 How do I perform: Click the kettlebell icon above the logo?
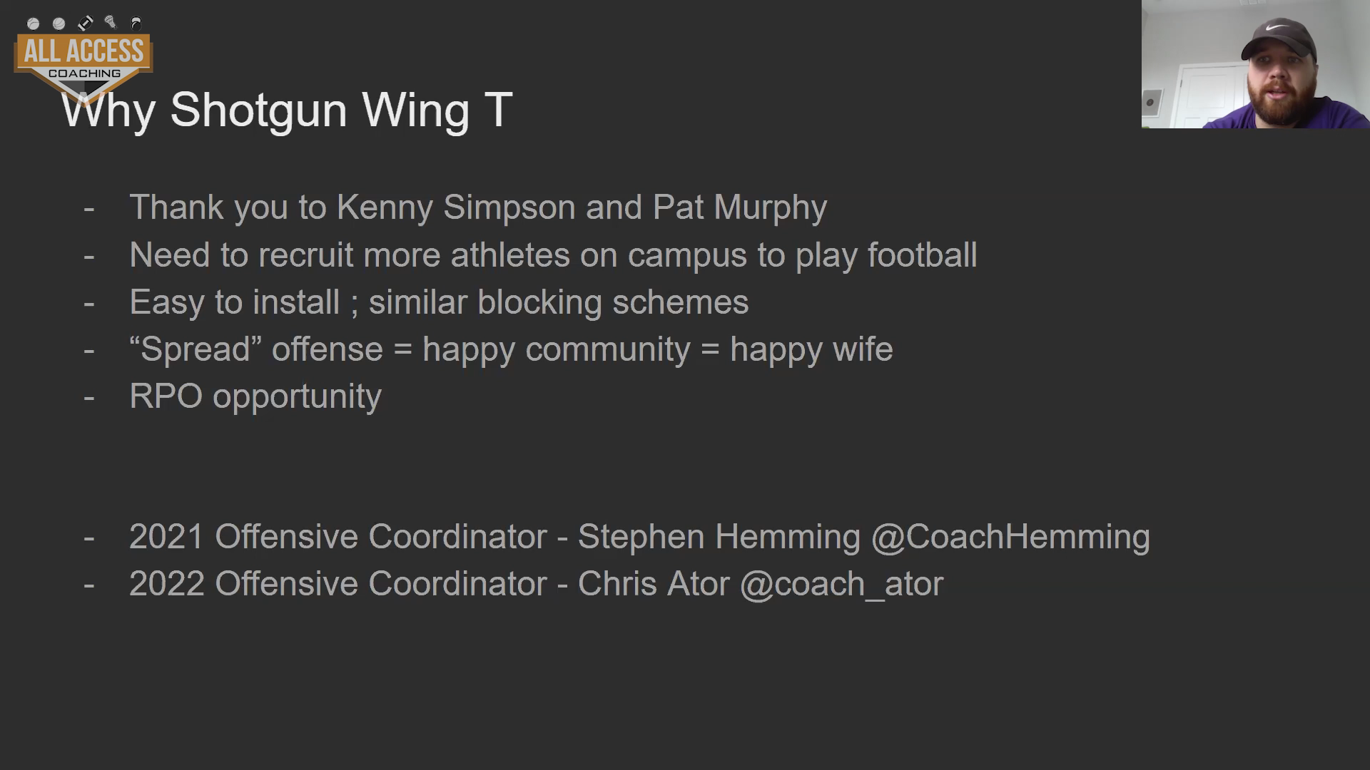click(136, 24)
